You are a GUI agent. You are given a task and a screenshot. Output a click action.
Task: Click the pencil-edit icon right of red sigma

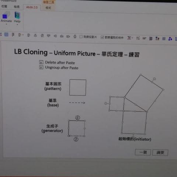[x=138, y=38]
